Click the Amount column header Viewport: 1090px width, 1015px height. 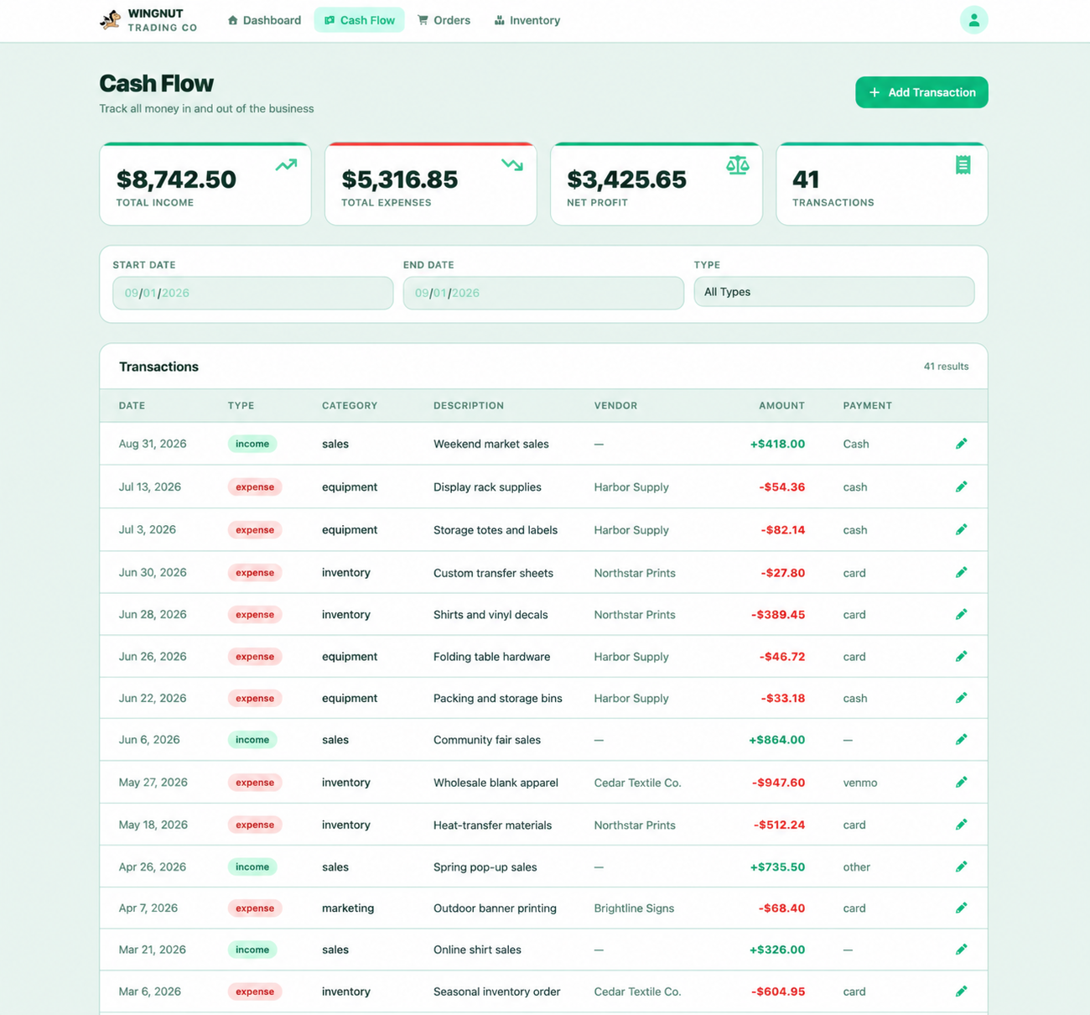781,405
